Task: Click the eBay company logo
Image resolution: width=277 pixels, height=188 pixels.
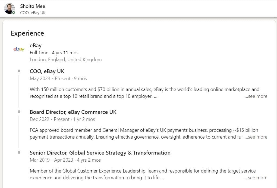Action: [19, 49]
